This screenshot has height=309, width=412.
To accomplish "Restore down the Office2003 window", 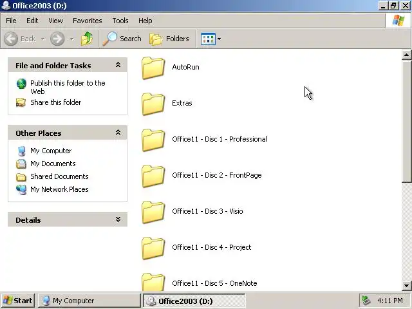I will 393,6.
